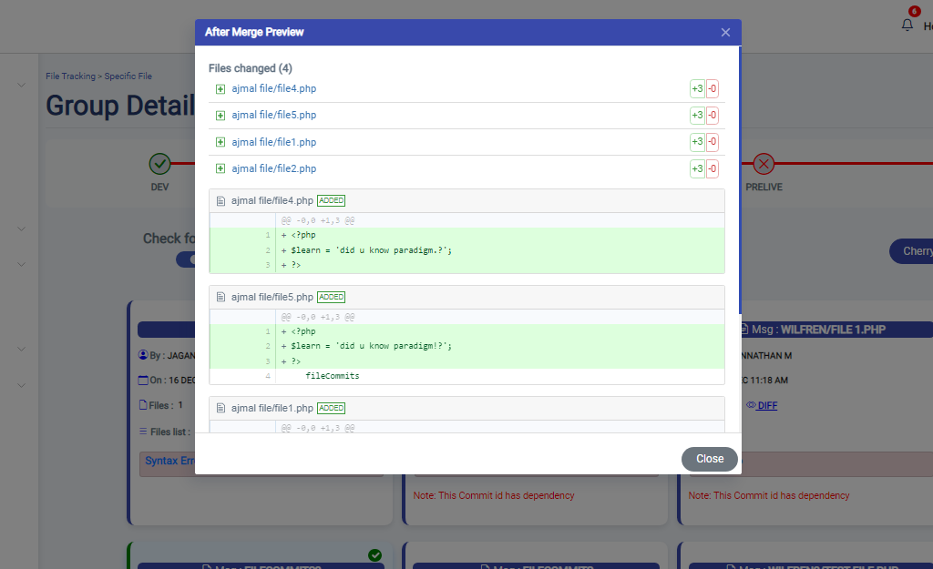The width and height of the screenshot is (933, 569).
Task: Click the +3 additions badge for file4.php
Action: (x=697, y=89)
